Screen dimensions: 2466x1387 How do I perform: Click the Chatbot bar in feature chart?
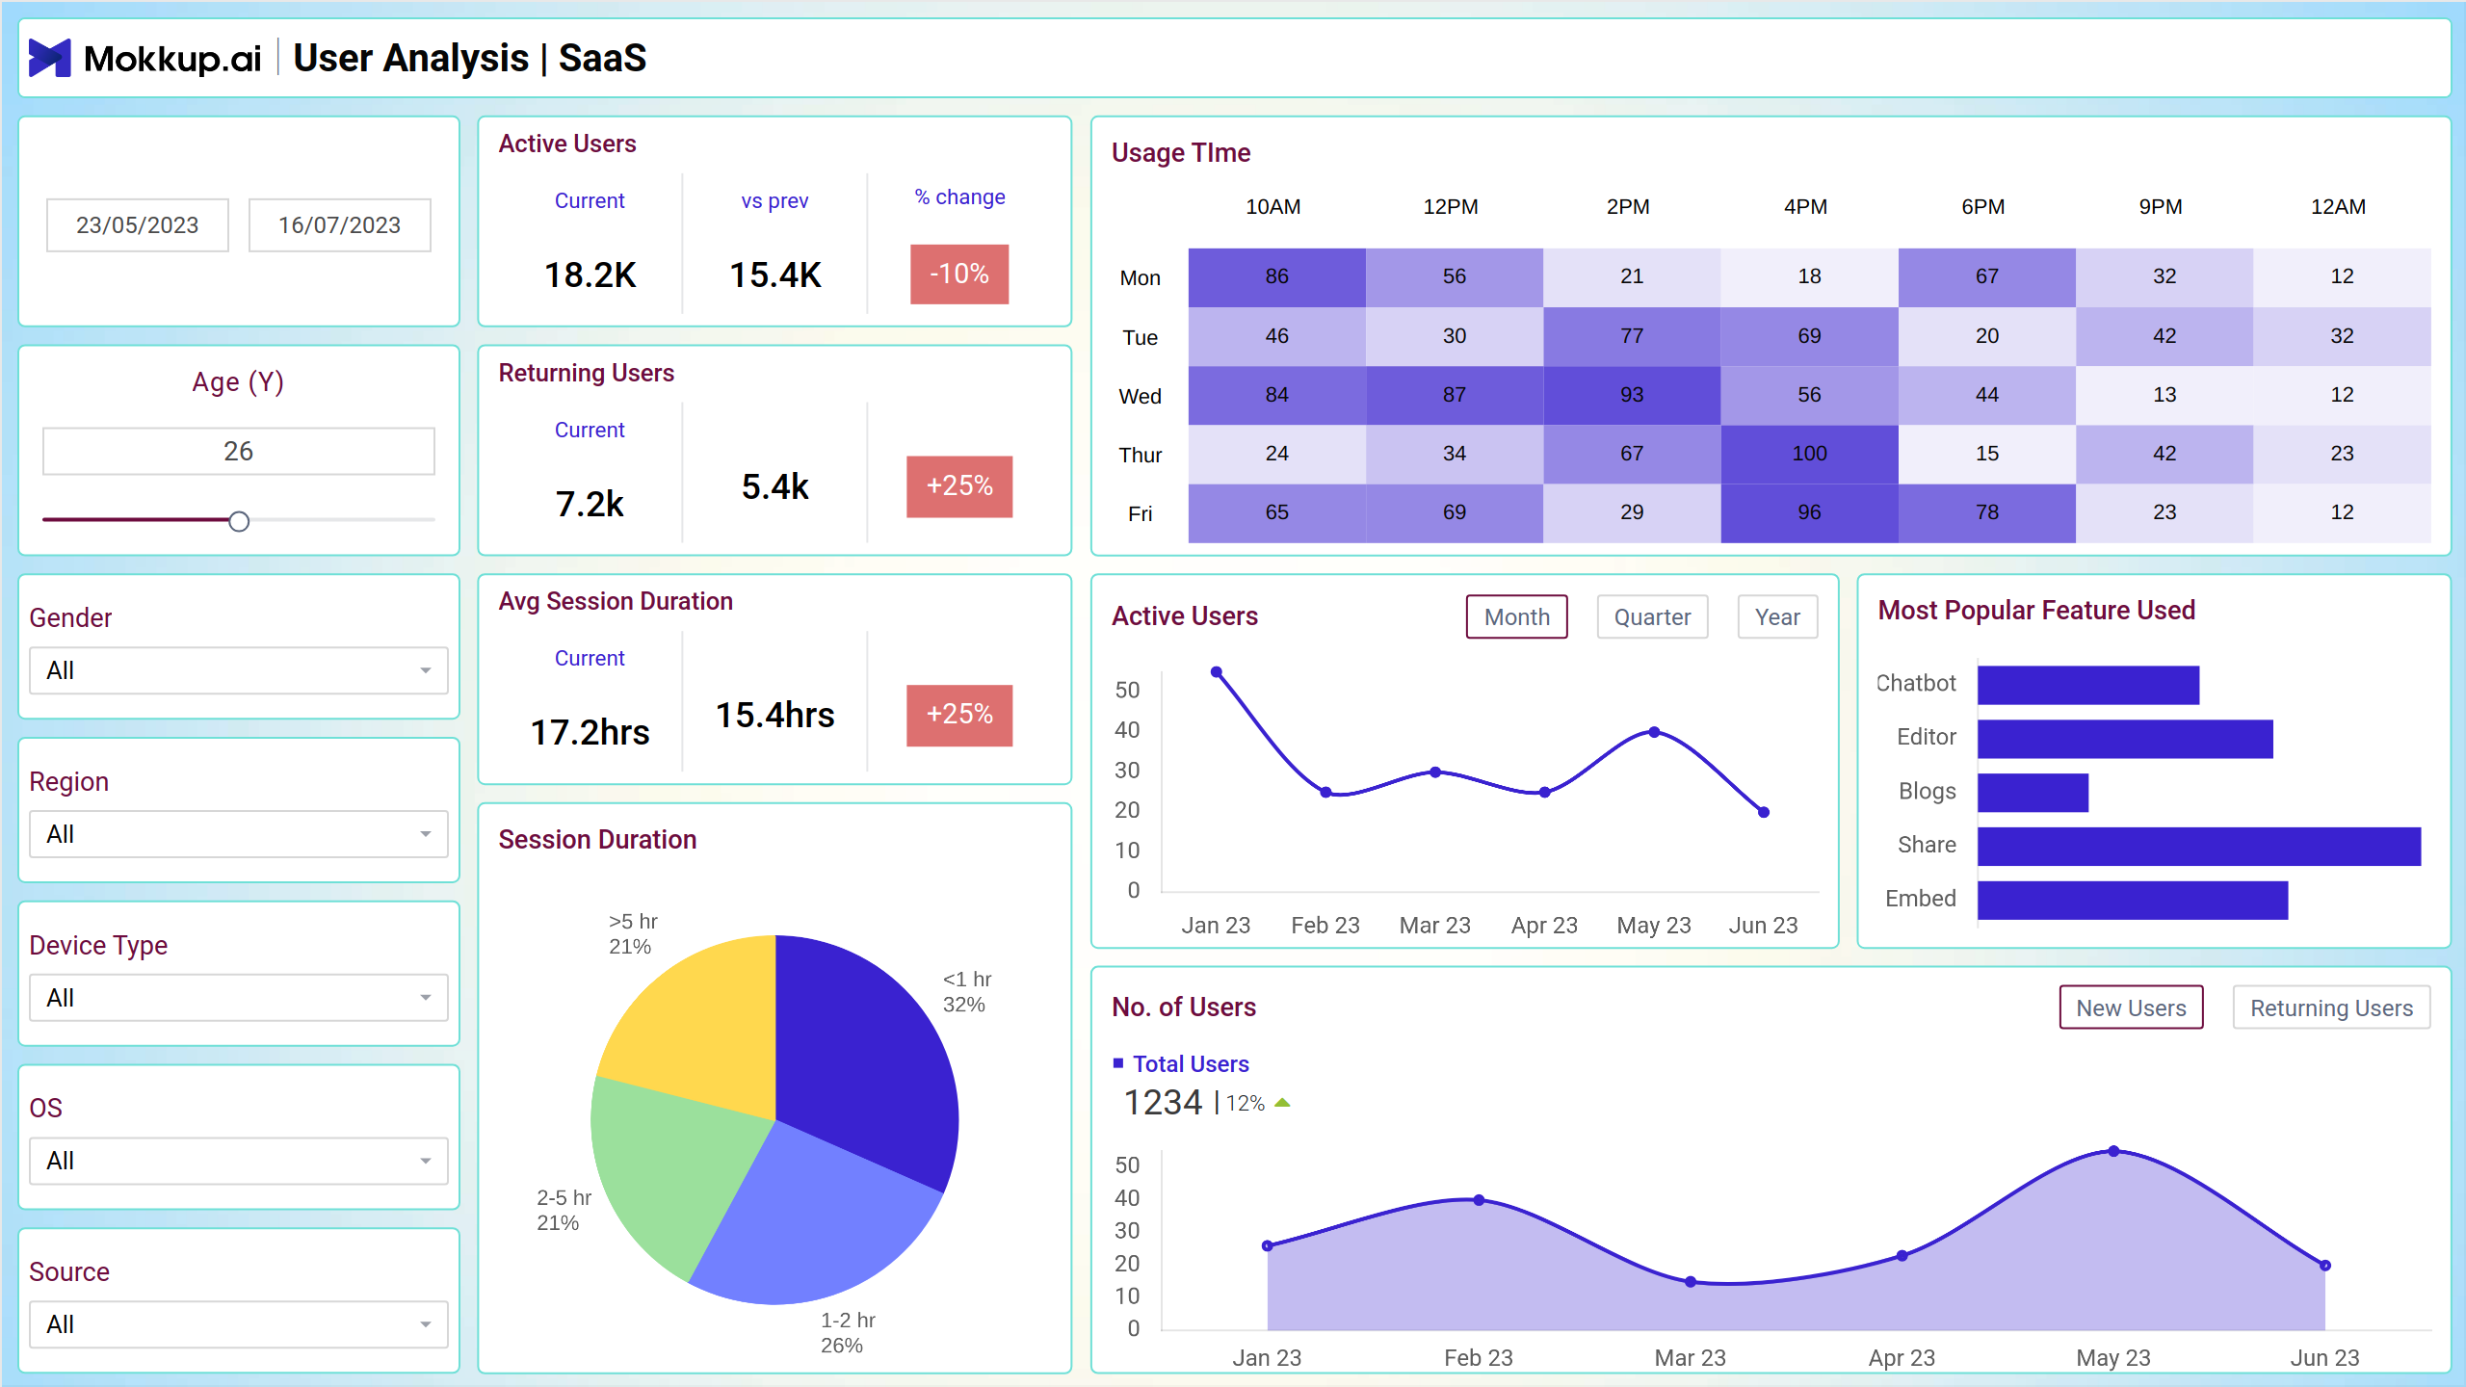pyautogui.click(x=2088, y=685)
